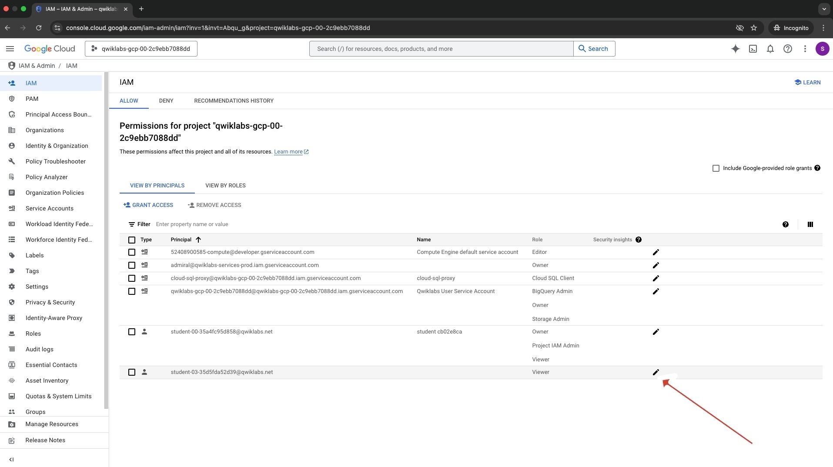The width and height of the screenshot is (833, 467).
Task: Open Organization Policies sidebar item
Action: click(x=55, y=193)
